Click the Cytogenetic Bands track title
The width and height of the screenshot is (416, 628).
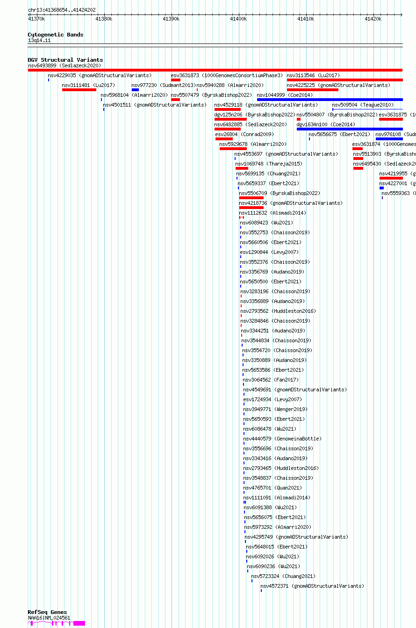[x=56, y=35]
